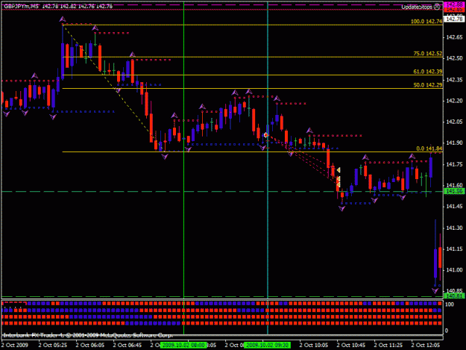This screenshot has height=350, width=466.
Task: Click the magenta 142.88 price tag
Action: coord(454,4)
